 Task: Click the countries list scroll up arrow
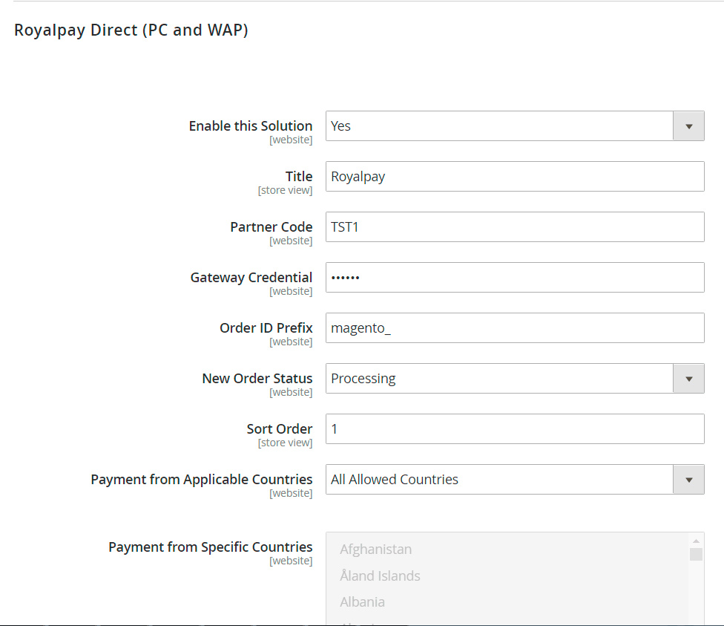point(696,541)
